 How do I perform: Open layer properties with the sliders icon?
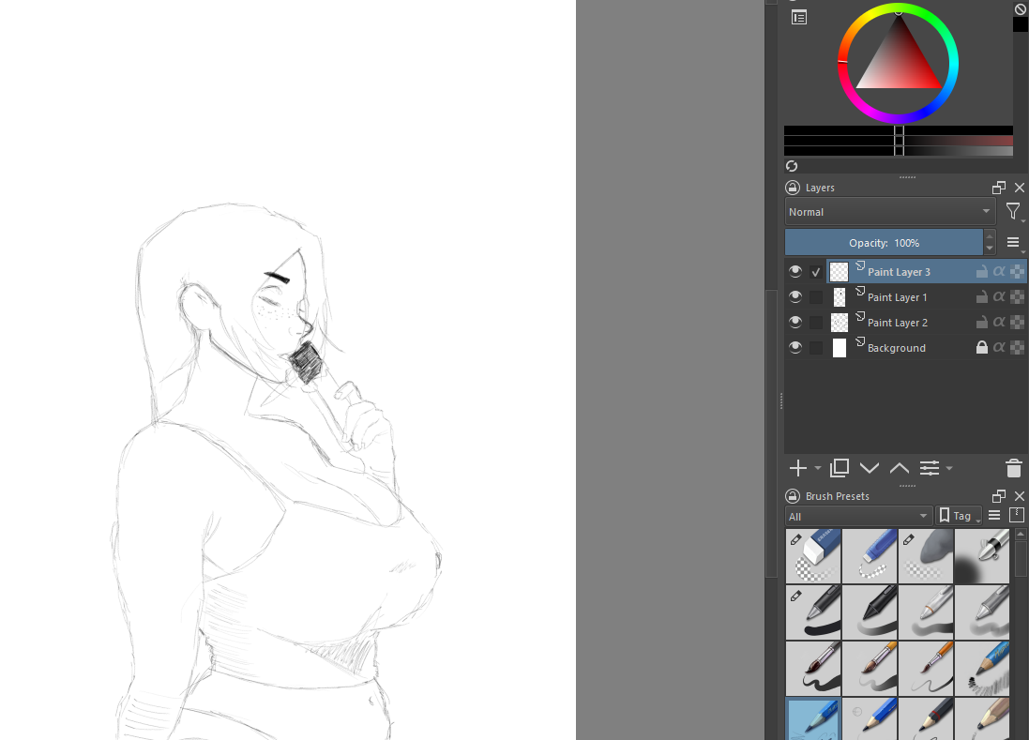click(x=930, y=468)
